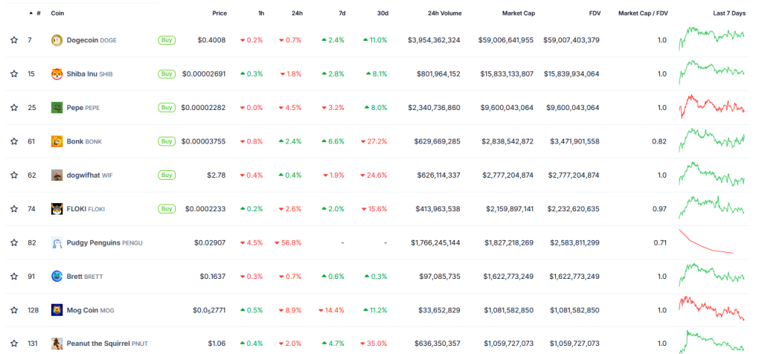
Task: Click the Buy button for Shiba Inu
Action: (x=167, y=74)
